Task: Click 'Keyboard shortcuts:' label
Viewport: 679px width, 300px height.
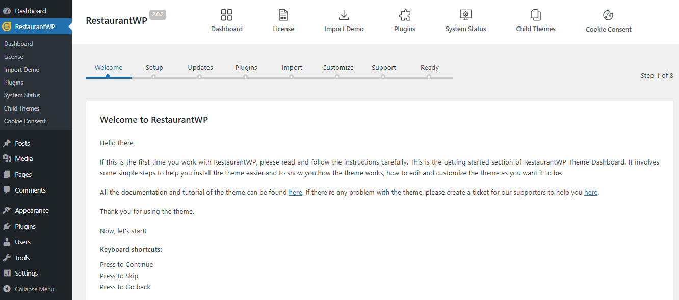Action: click(x=131, y=249)
